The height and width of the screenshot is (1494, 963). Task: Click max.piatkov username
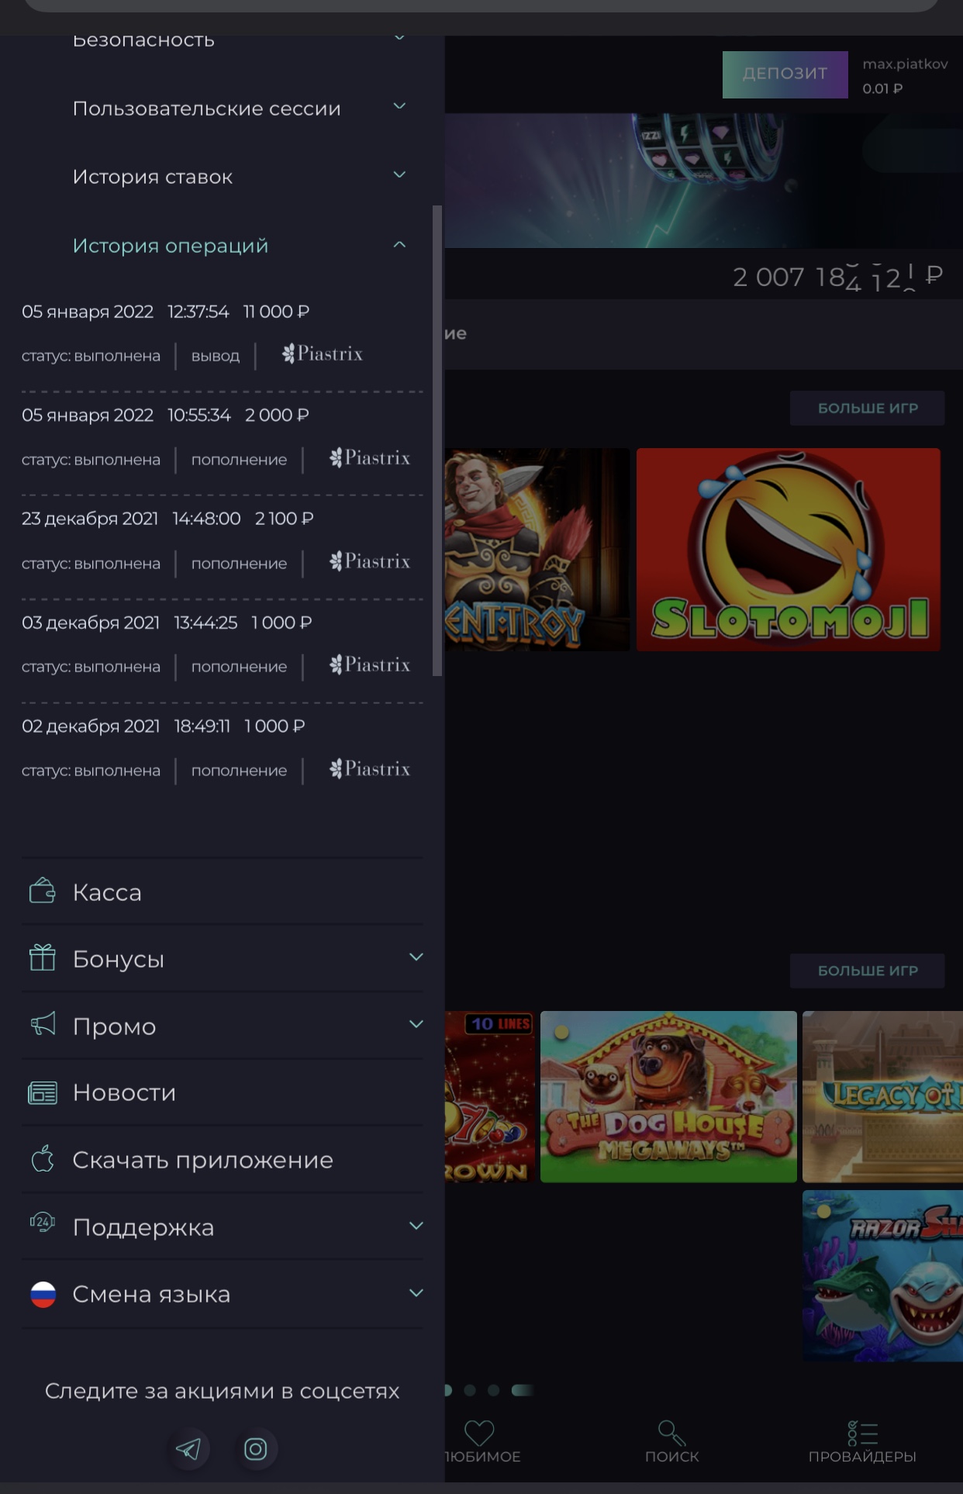click(905, 64)
